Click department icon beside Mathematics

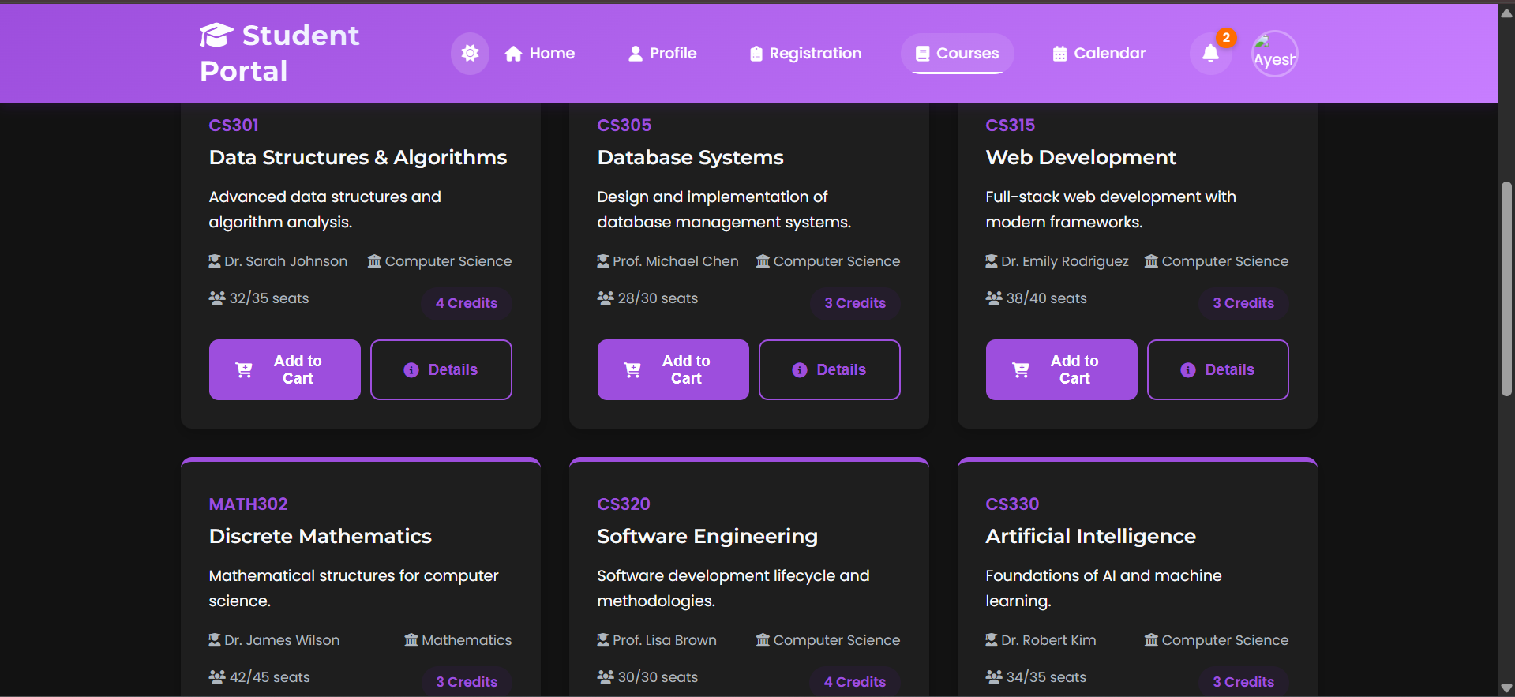(x=411, y=639)
